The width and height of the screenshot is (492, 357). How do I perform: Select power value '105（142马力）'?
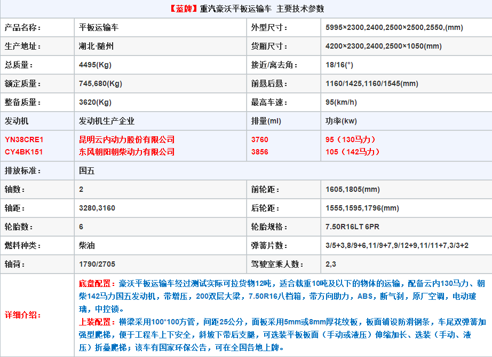point(353,152)
